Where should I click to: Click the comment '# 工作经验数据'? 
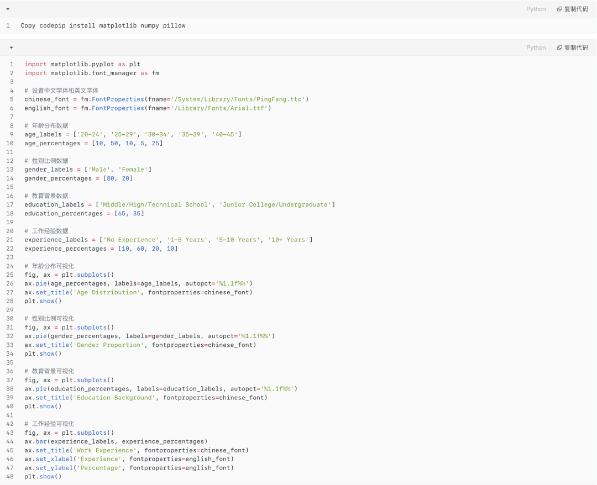(x=46, y=231)
